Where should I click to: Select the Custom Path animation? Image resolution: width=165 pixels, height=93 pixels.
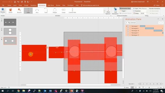click(x=72, y=11)
